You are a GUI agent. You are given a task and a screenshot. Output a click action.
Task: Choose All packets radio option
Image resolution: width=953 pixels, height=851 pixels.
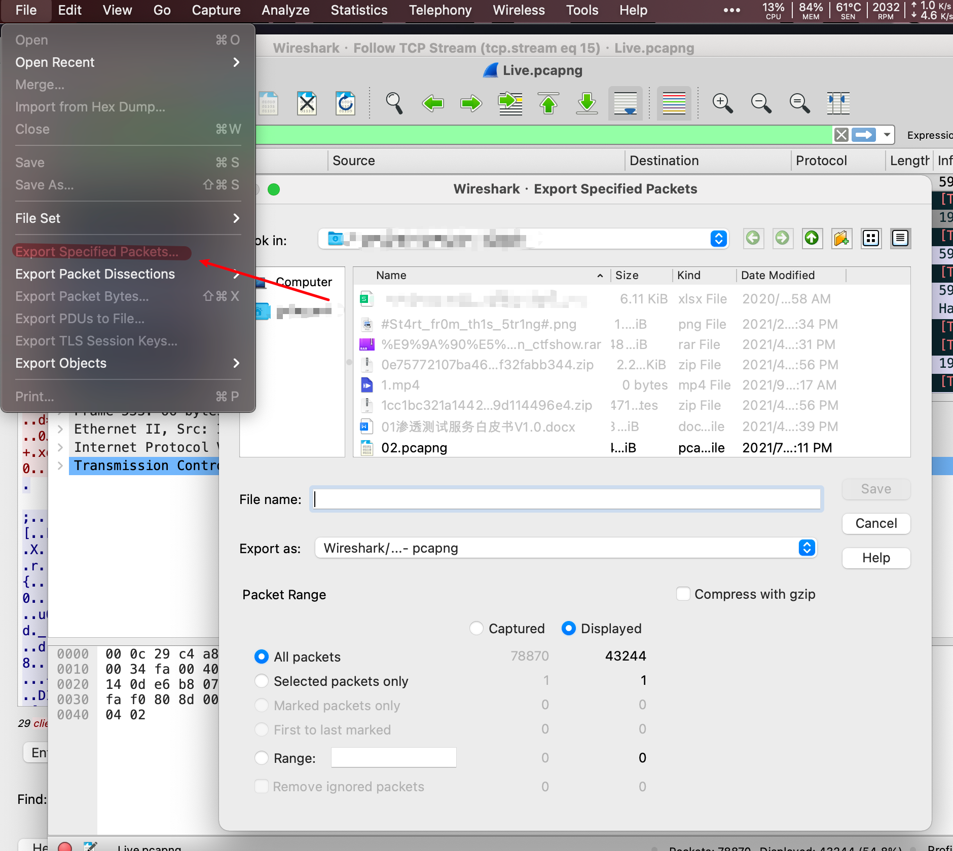[262, 656]
